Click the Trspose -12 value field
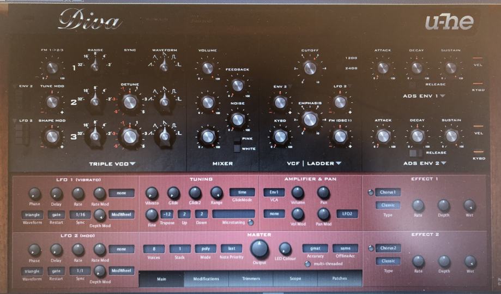Image resolution: width=501 pixels, height=294 pixels. pos(167,214)
